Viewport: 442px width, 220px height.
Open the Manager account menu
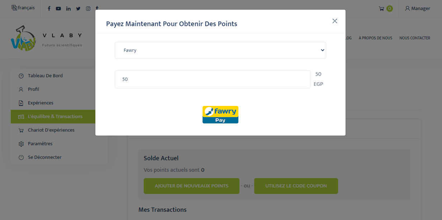pos(417,9)
